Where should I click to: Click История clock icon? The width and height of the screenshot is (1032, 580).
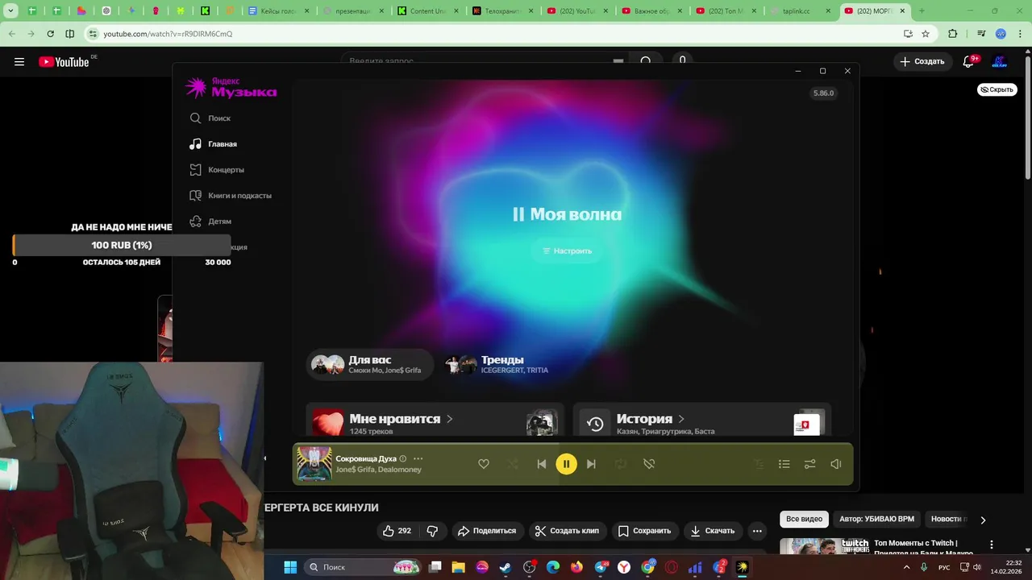[x=595, y=424]
